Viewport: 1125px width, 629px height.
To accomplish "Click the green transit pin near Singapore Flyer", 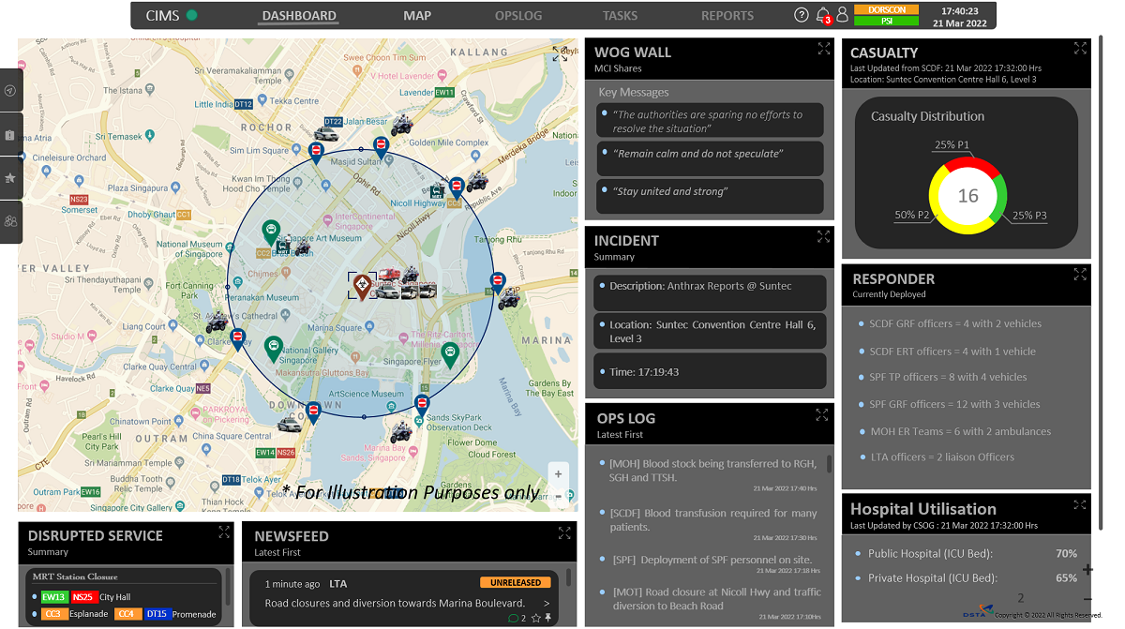I will [x=450, y=355].
